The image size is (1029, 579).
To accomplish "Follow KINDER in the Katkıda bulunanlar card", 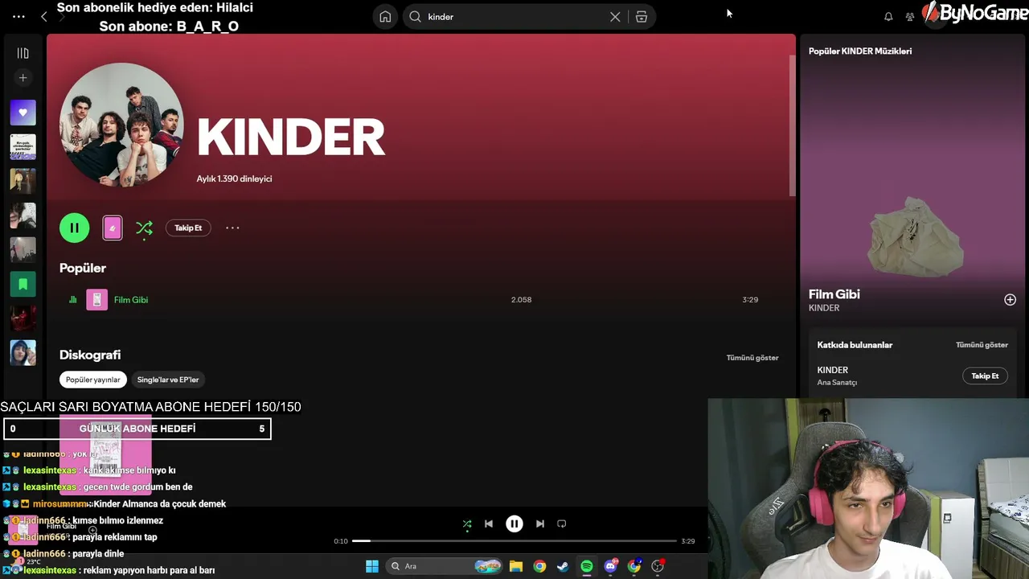I will coord(985,376).
